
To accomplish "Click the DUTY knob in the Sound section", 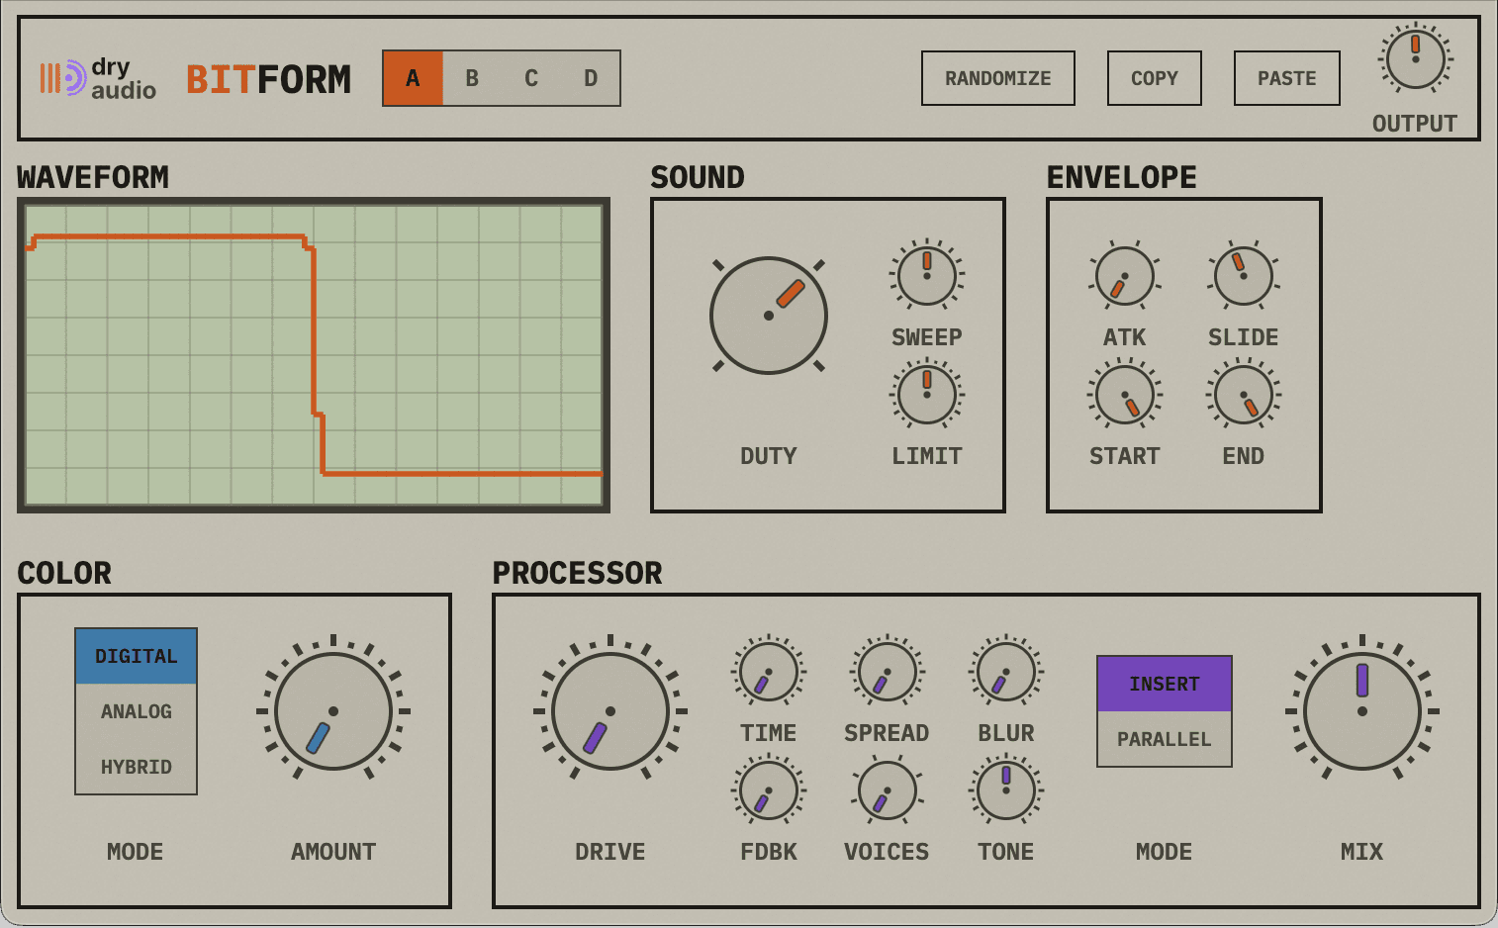I will point(769,317).
